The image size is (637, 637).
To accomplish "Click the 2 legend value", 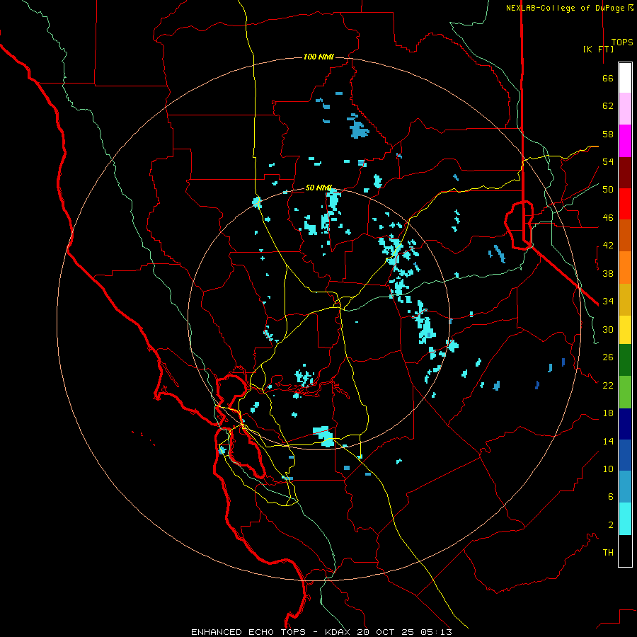I will [x=611, y=525].
